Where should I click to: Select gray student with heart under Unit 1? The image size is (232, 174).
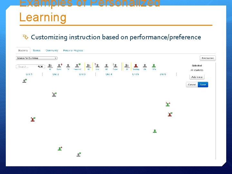point(24,81)
